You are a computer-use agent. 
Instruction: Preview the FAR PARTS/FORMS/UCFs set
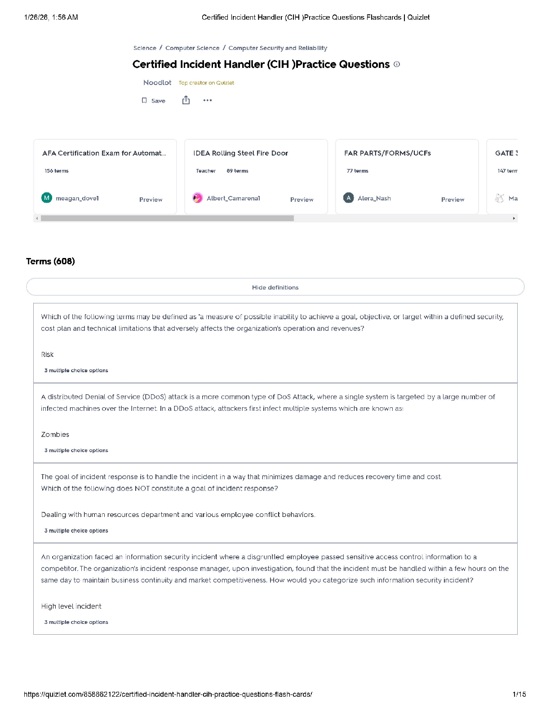[452, 200]
